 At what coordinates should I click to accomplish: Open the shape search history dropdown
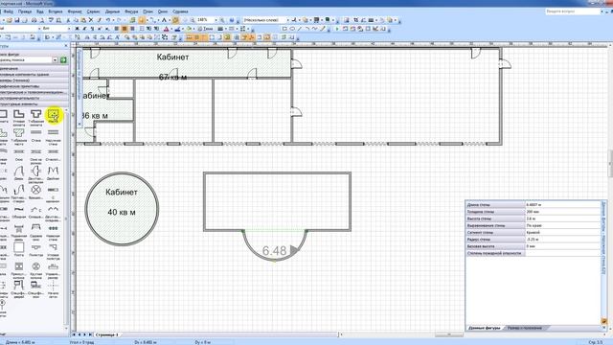pyautogui.click(x=56, y=59)
